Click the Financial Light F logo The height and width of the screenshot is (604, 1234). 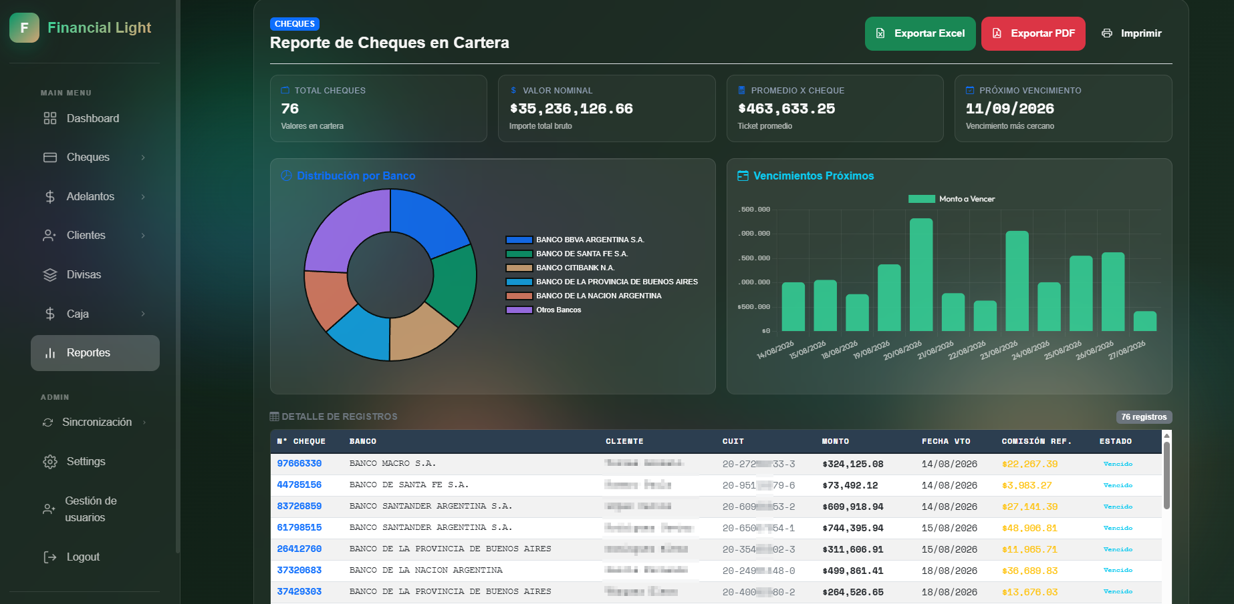pos(24,28)
